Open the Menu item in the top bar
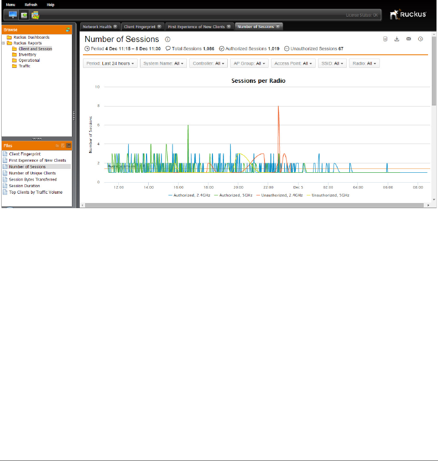This screenshot has height=461, width=438. 11,5
